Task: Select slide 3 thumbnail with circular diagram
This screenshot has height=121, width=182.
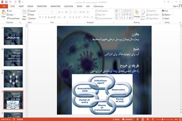Action: coord(13,79)
